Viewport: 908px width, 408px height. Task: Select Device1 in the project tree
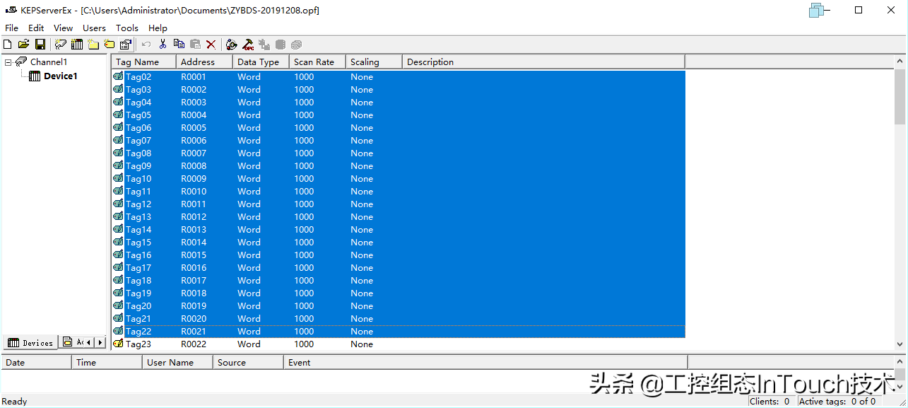click(60, 76)
